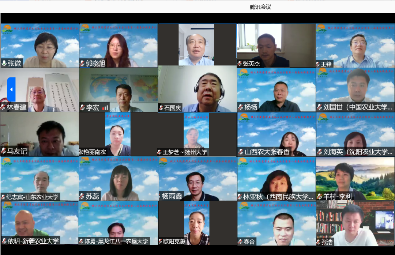Click the muted mic icon beside 张浩
This screenshot has width=395, height=255.
point(319,242)
